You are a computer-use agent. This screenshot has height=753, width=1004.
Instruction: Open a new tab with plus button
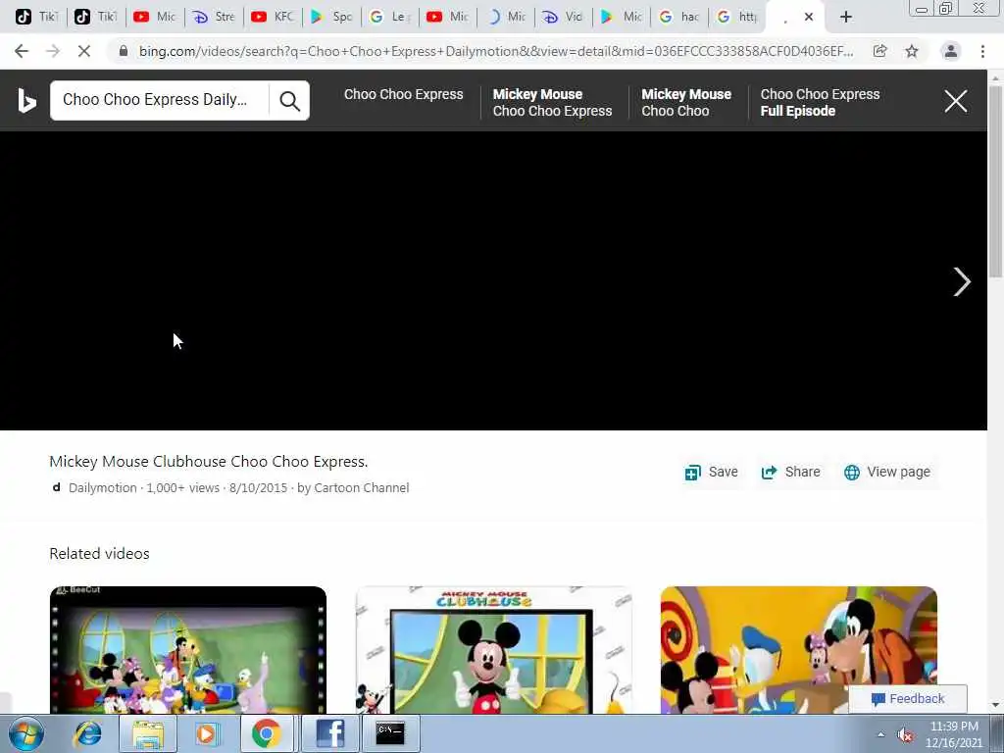846,17
